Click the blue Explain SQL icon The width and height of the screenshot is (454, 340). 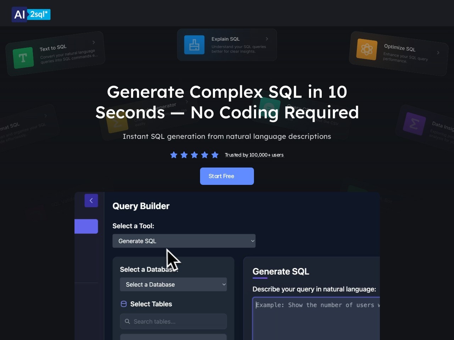pyautogui.click(x=194, y=45)
